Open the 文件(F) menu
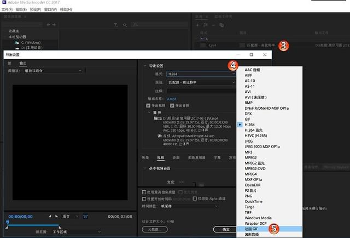The width and height of the screenshot is (350, 238). coord(7,9)
